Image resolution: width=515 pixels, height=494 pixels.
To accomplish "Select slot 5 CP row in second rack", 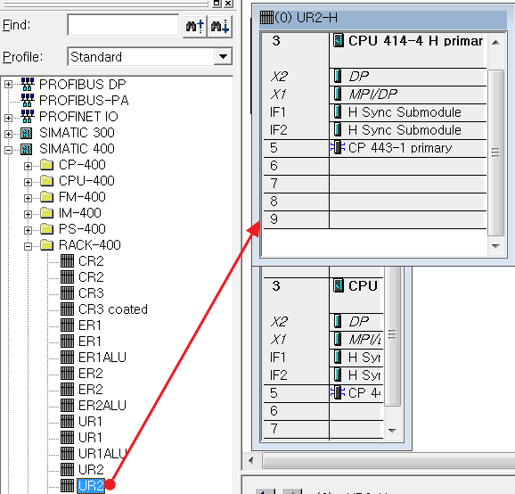I will click(x=323, y=393).
